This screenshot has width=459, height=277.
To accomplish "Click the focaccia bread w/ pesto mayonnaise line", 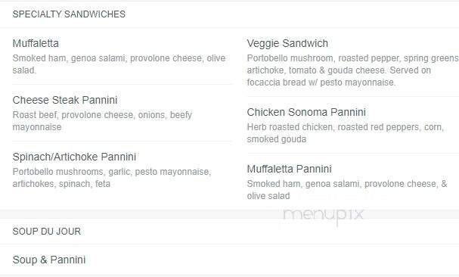I will (x=321, y=82).
